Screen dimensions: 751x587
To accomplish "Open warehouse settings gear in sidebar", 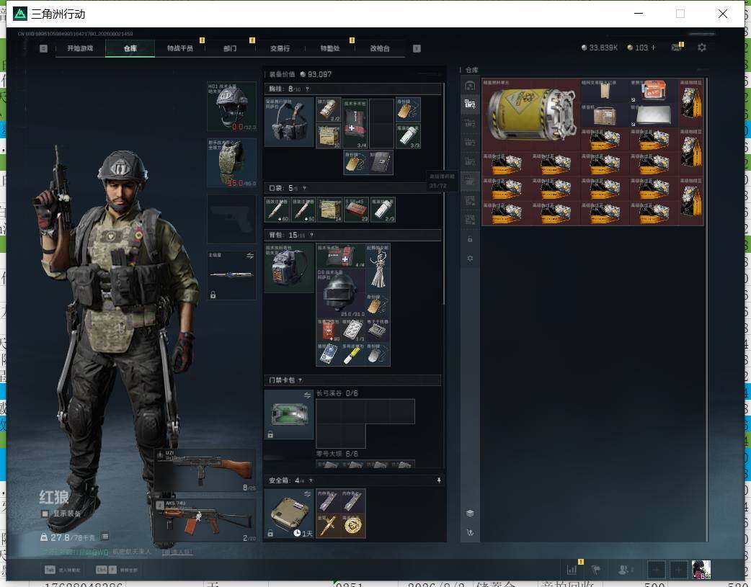I will (x=470, y=259).
